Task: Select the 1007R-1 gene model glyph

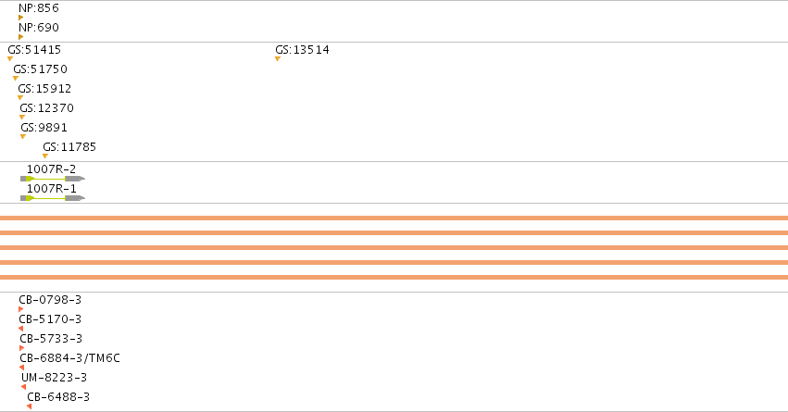Action: 52,198
